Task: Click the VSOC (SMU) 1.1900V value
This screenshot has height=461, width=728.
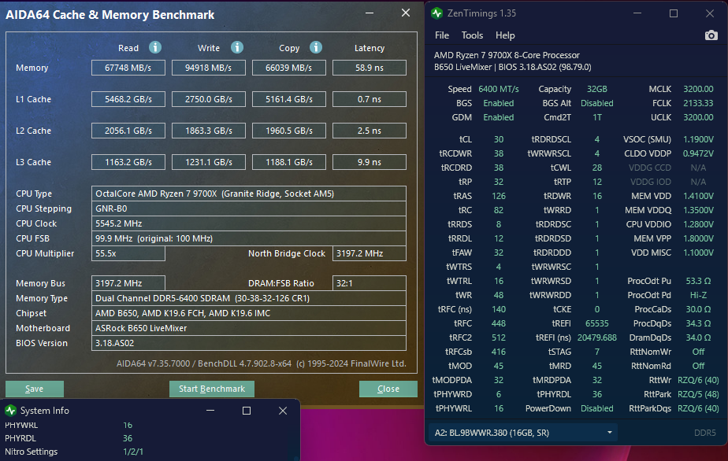Action: point(698,139)
